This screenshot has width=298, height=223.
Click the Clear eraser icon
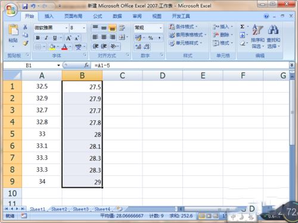coord(242,43)
